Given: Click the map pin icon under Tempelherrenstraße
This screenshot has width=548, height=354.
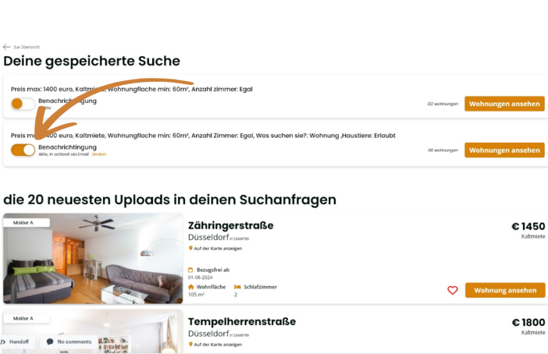Looking at the screenshot, I should point(190,344).
